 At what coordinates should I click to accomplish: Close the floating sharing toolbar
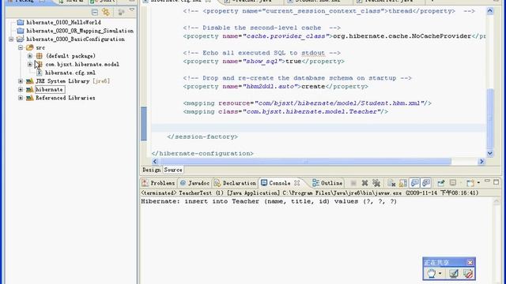[470, 263]
